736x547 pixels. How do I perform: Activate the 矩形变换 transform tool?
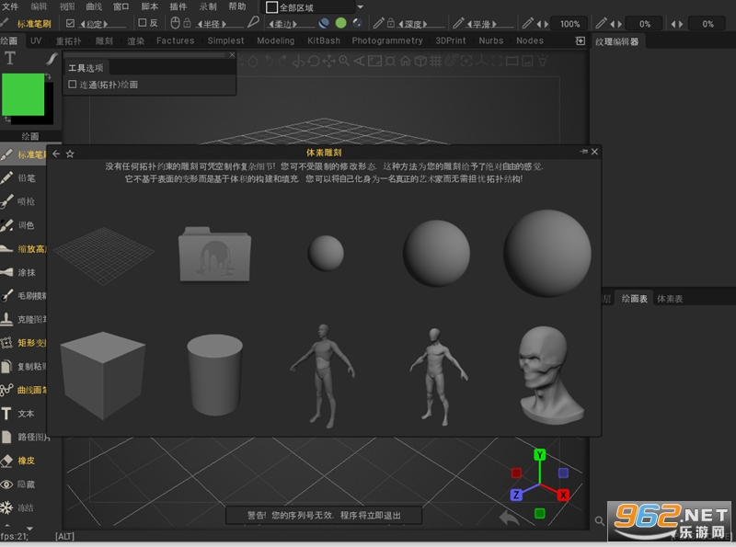pyautogui.click(x=24, y=343)
